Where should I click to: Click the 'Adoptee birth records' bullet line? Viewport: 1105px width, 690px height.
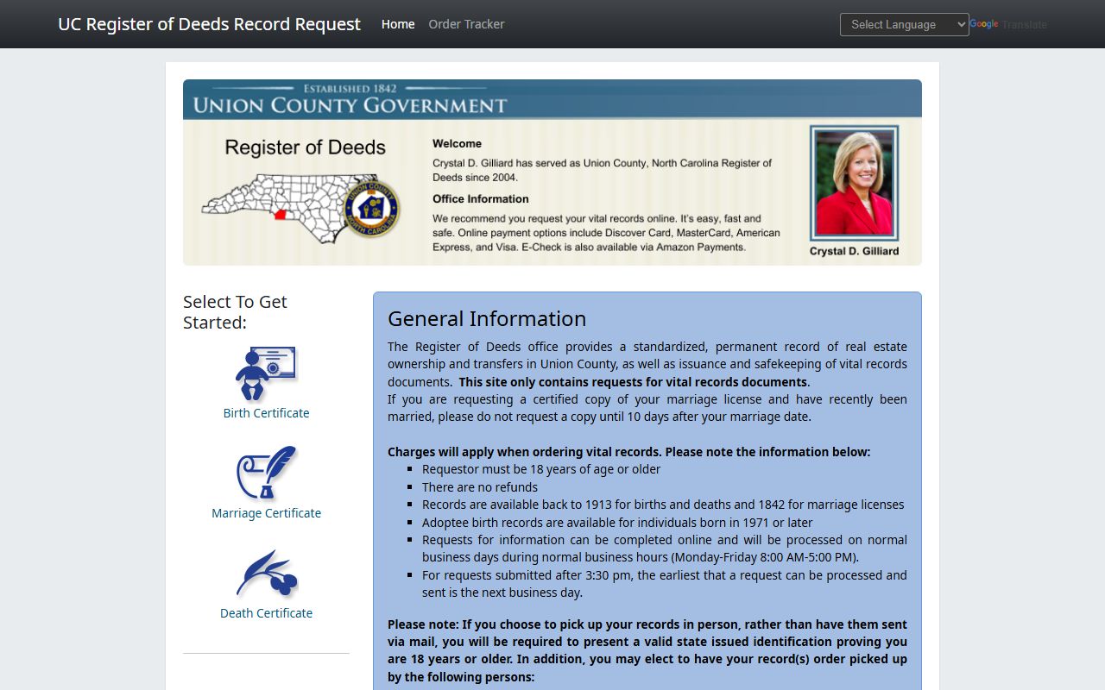point(617,523)
